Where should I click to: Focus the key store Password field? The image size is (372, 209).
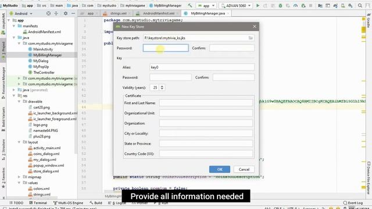[x=166, y=48]
